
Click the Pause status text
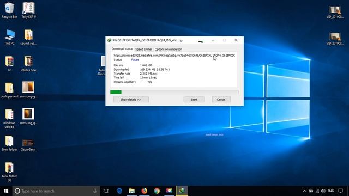point(135,60)
